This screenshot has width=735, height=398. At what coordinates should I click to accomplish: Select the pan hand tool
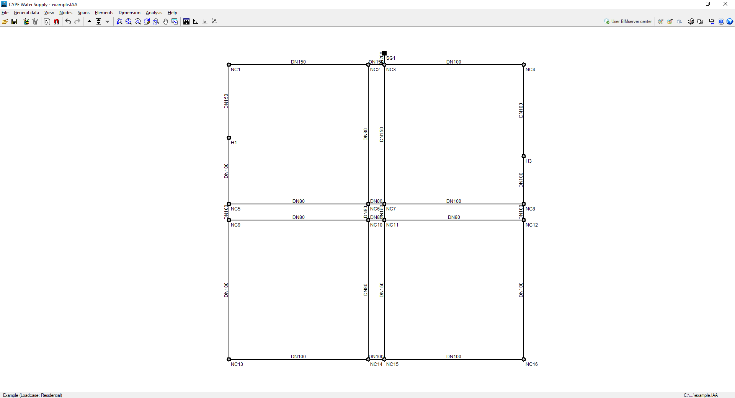(165, 21)
